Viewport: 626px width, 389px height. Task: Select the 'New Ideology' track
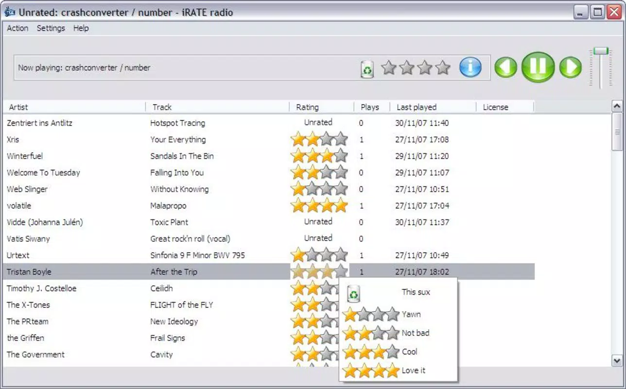(x=174, y=321)
